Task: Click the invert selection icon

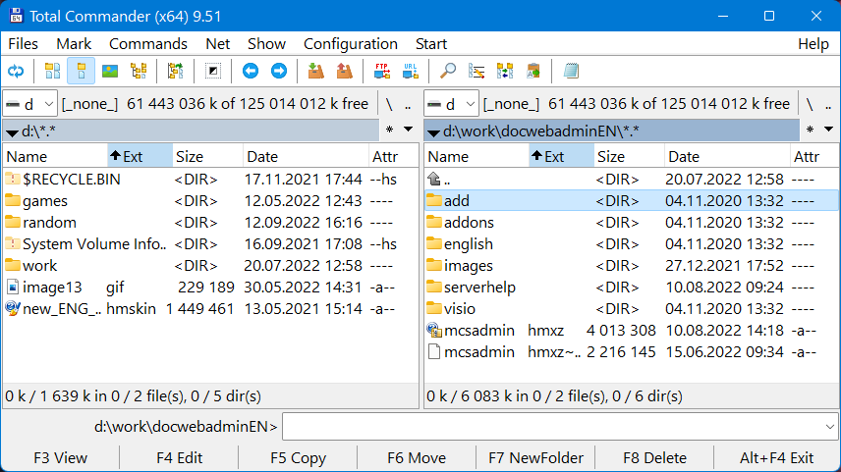Action: pyautogui.click(x=213, y=71)
